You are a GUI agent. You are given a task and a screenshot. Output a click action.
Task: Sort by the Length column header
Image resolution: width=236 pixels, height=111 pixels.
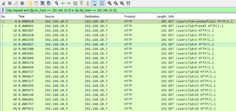tap(161, 16)
